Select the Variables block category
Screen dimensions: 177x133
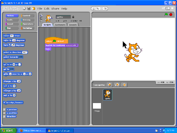point(28,28)
